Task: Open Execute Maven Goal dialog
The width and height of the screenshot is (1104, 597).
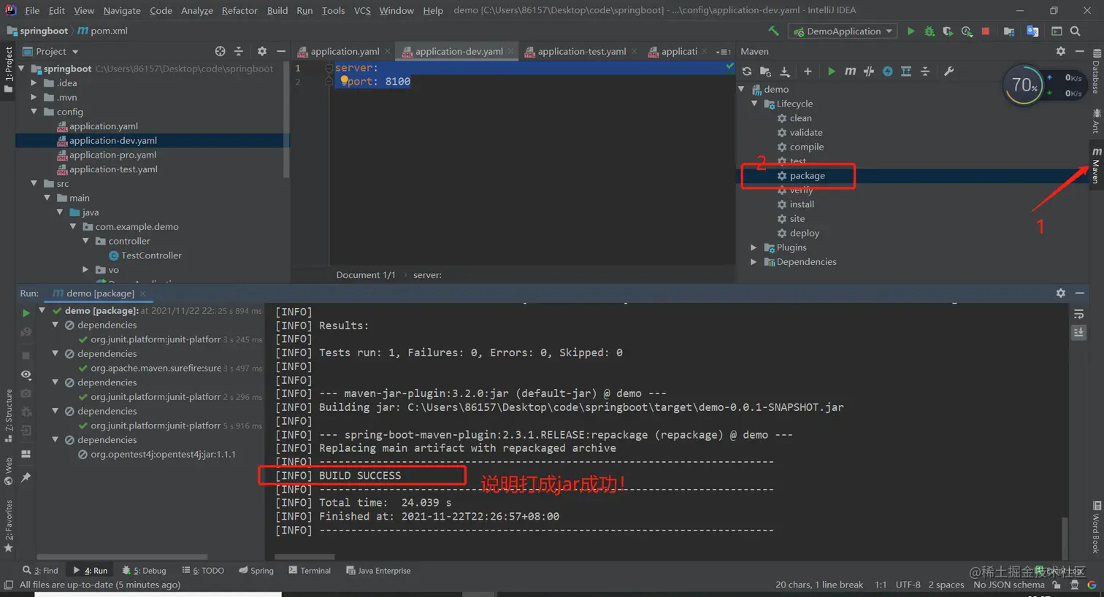Action: [850, 72]
